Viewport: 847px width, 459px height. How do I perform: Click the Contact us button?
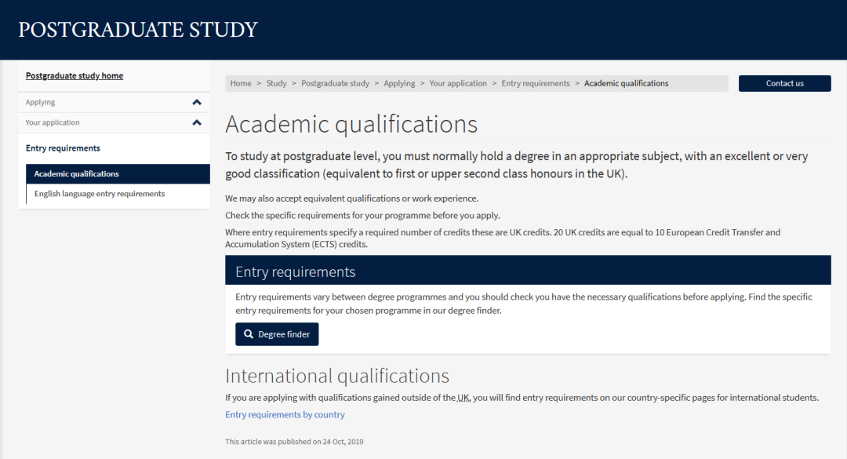coord(784,83)
